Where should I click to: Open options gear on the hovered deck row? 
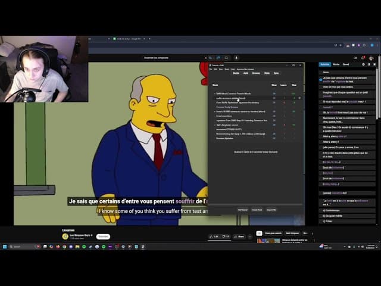pyautogui.click(x=299, y=98)
